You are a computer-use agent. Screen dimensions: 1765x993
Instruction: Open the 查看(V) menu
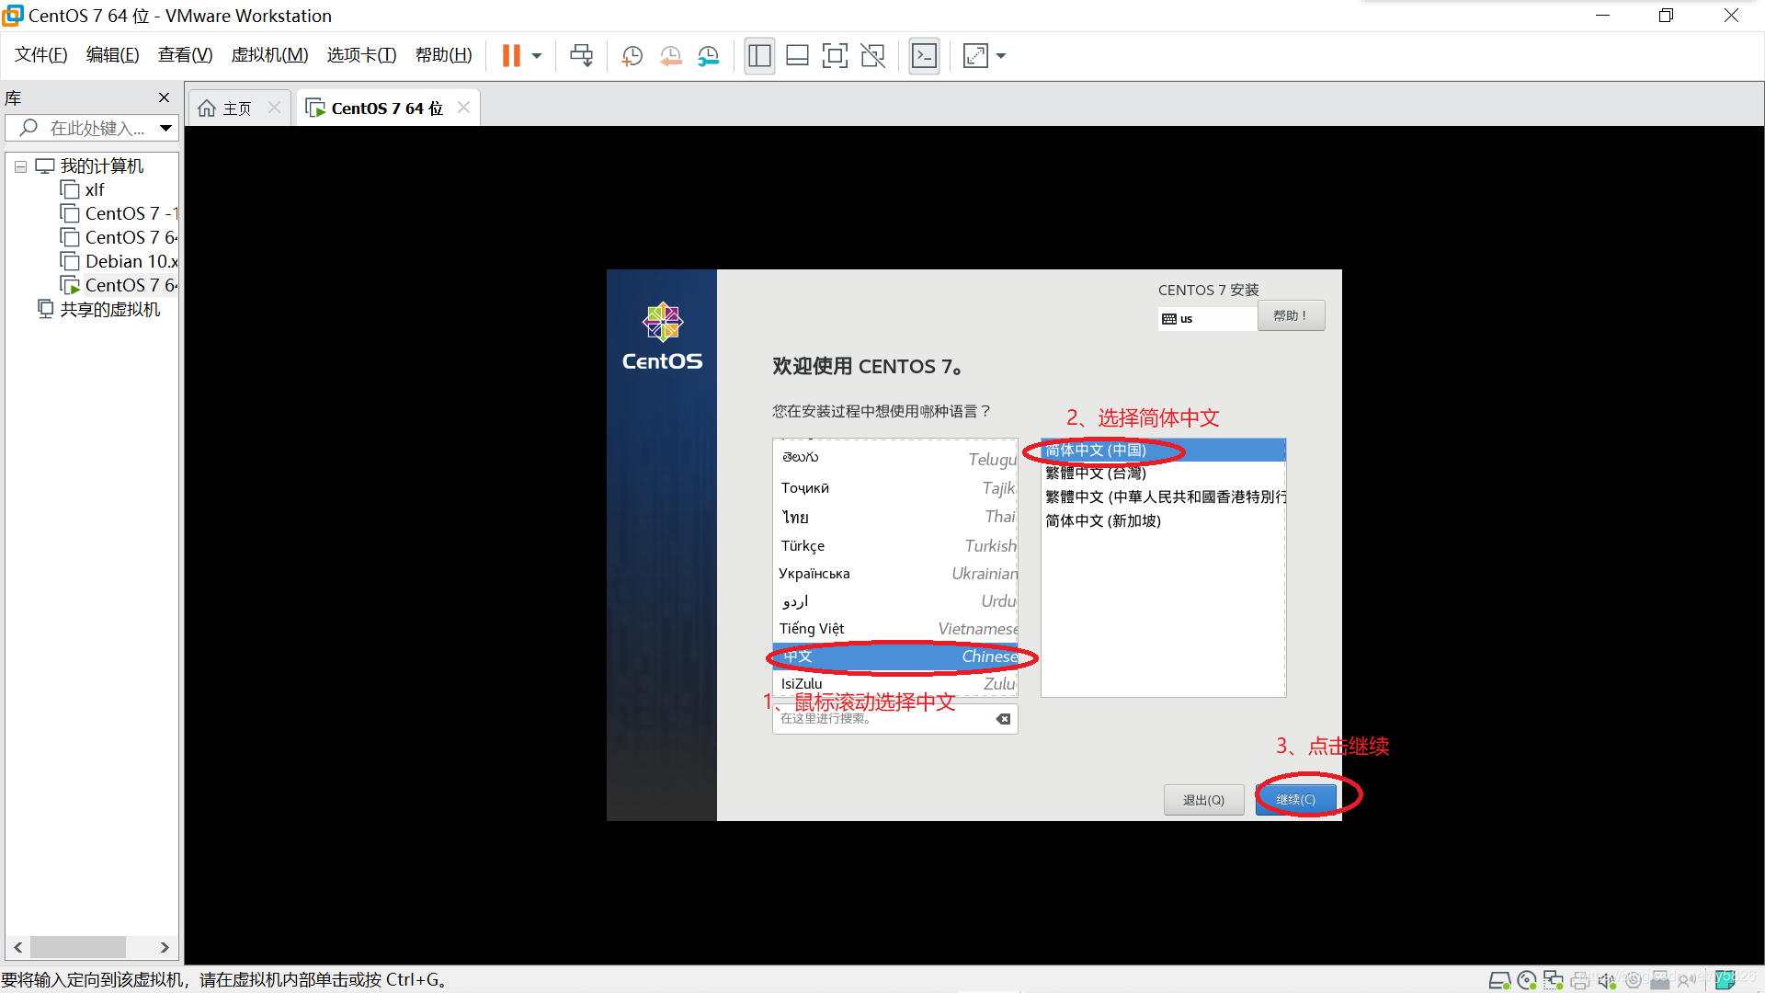coord(185,55)
